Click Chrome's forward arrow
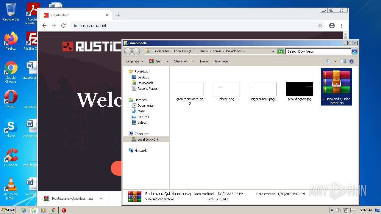The image size is (381, 214). (54, 26)
